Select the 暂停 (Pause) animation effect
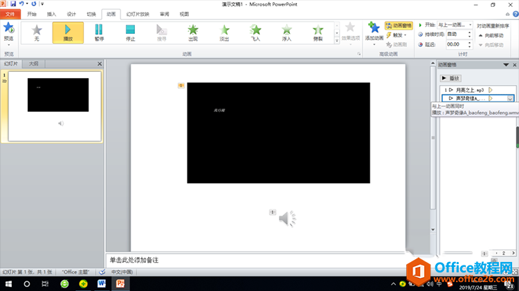Viewport: 519px width, 291px height. tap(98, 32)
